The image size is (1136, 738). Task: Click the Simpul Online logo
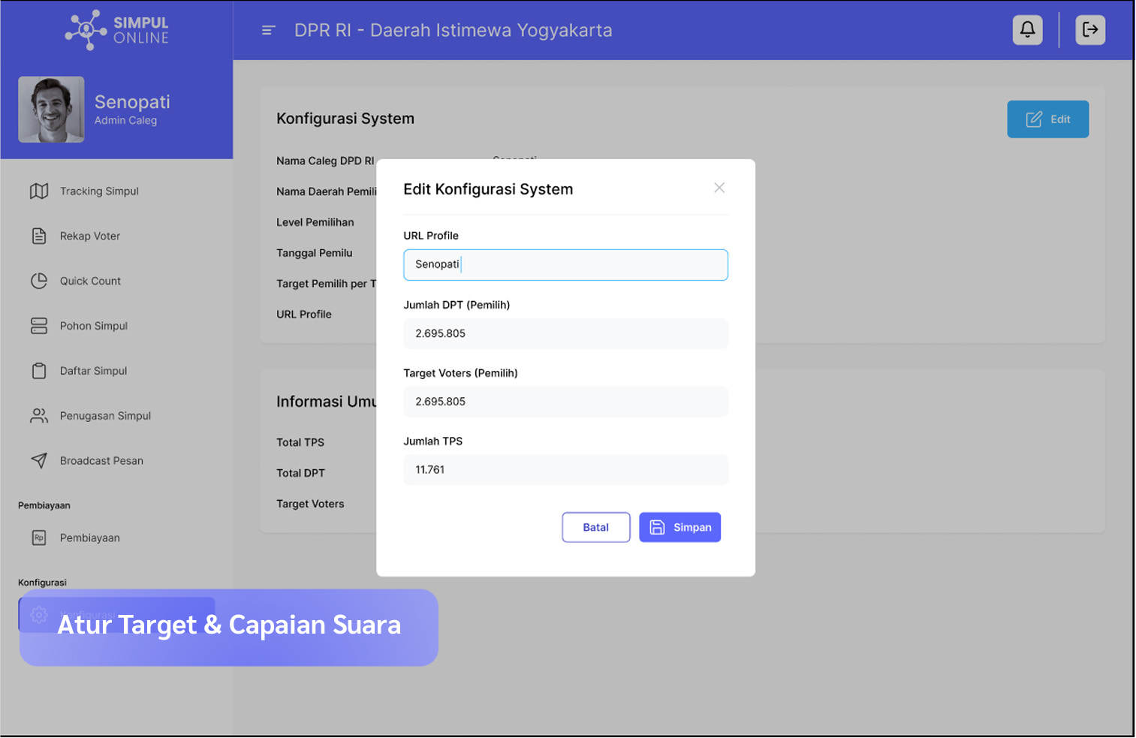117,30
